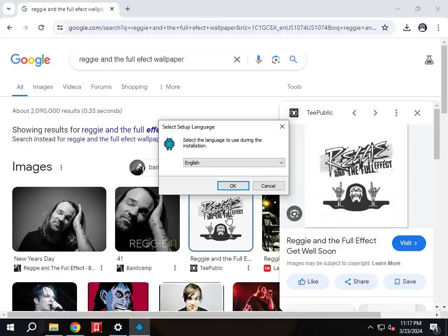This screenshot has height=336, width=448.
Task: Open options for Bandcamp 41 result
Action: pos(175,268)
